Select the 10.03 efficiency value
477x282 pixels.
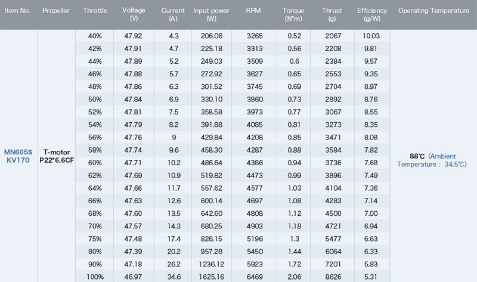point(371,36)
